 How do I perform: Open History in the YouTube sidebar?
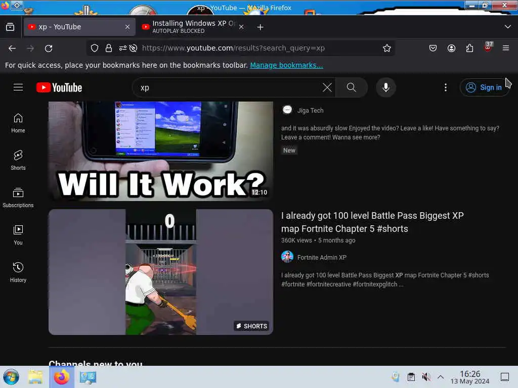[x=18, y=272]
